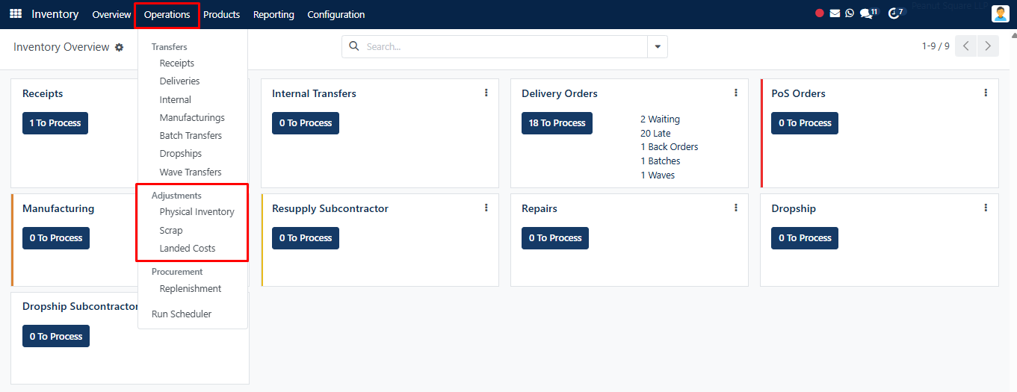This screenshot has height=392, width=1017.
Task: Open the apps grid home menu
Action: click(16, 14)
